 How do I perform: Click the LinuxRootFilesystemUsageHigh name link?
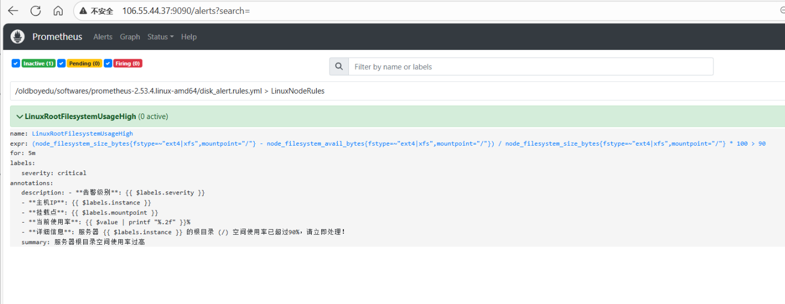point(82,133)
